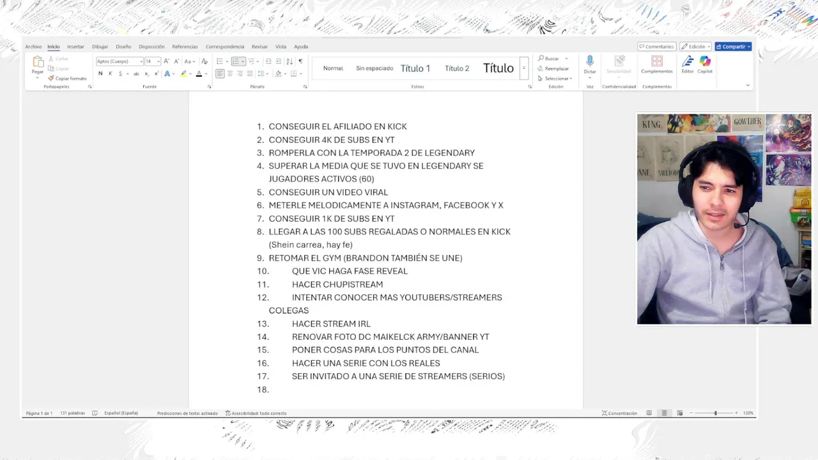Viewport: 818px width, 460px height.
Task: Apply superscript formatting
Action: (x=157, y=73)
